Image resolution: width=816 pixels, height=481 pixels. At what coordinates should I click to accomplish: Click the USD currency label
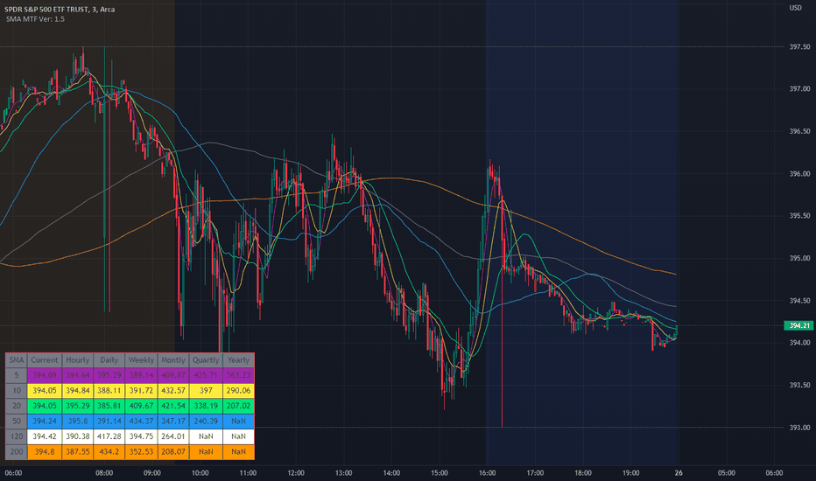click(x=795, y=8)
